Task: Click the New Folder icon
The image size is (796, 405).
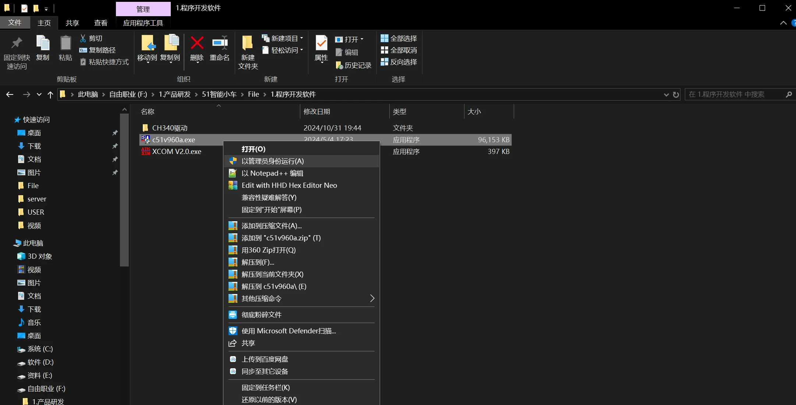Action: coord(248,43)
